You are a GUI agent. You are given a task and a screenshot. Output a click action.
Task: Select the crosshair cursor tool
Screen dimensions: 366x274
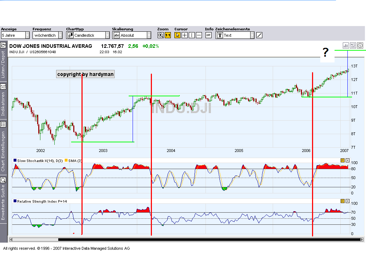point(185,35)
